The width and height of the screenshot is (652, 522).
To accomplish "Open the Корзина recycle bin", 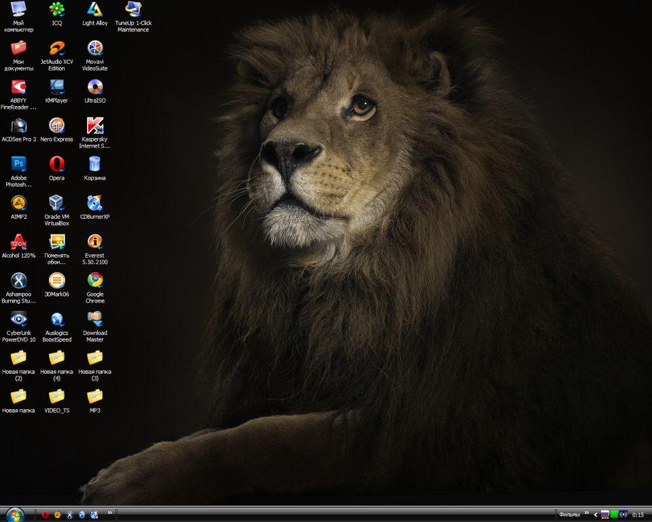I will tap(95, 164).
